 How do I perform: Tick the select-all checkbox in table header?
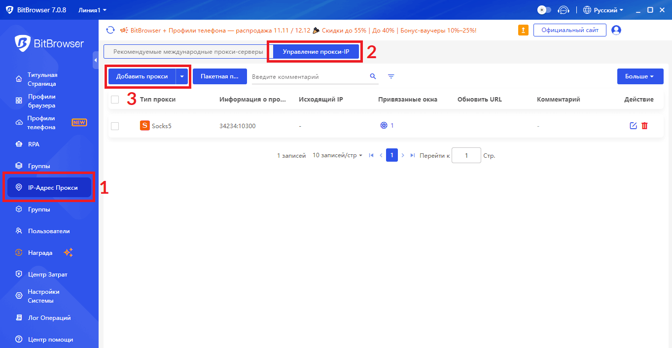115,100
